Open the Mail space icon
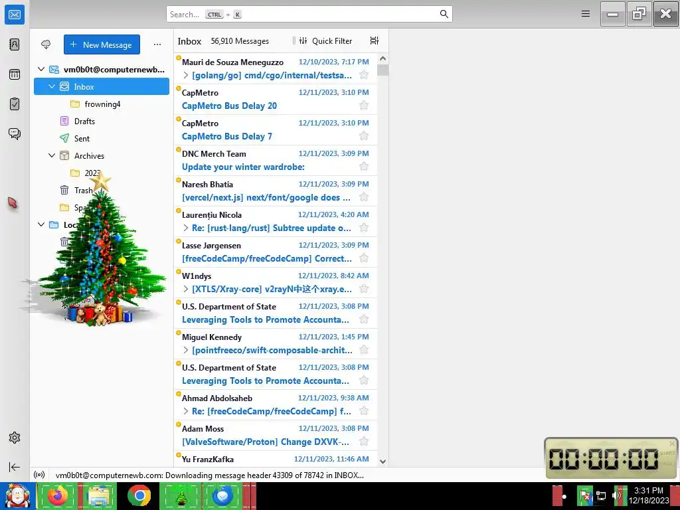 pos(15,15)
